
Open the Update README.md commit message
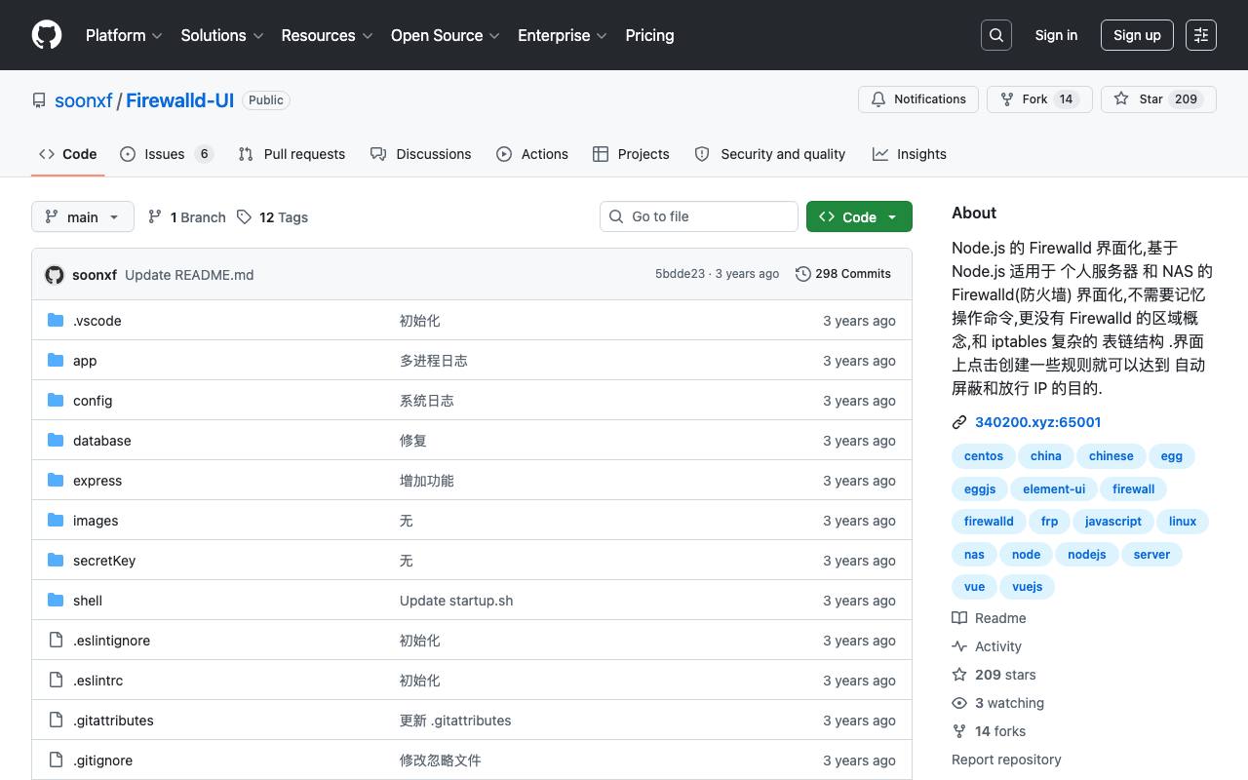[189, 275]
